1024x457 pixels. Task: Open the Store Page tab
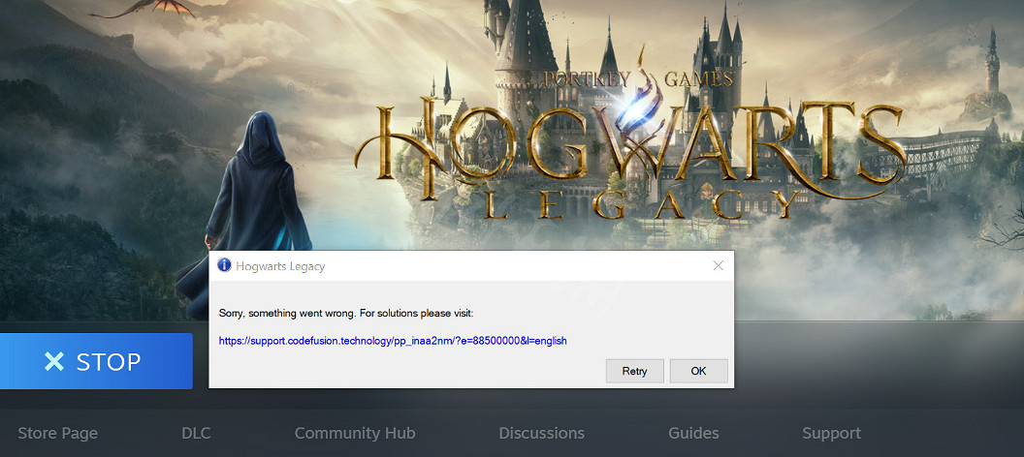58,433
